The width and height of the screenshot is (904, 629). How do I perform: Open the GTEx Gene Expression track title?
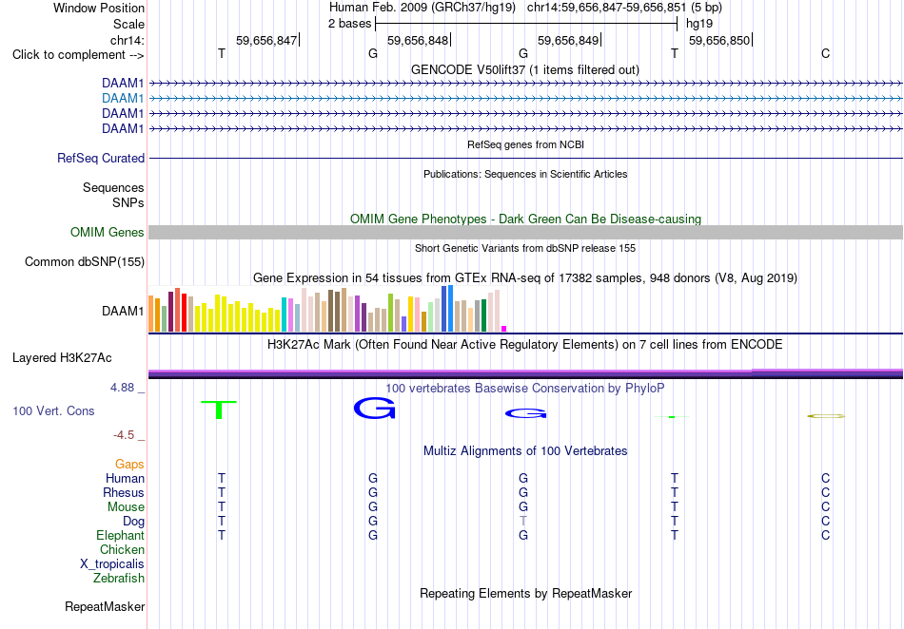click(525, 278)
